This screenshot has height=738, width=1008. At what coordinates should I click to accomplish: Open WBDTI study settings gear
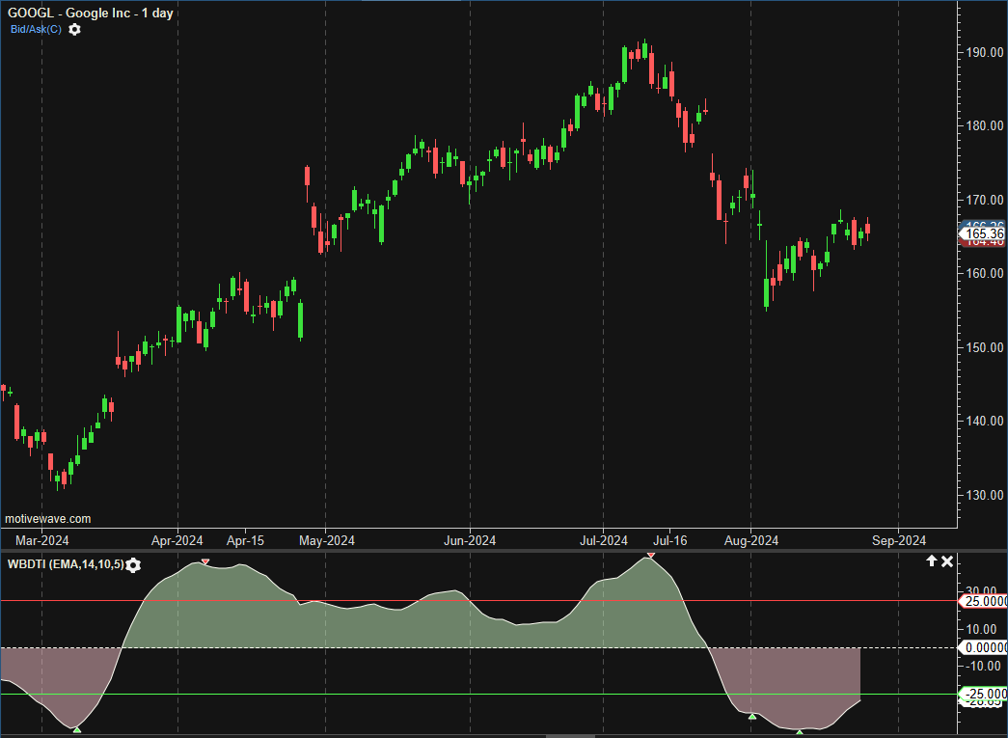pyautogui.click(x=133, y=564)
